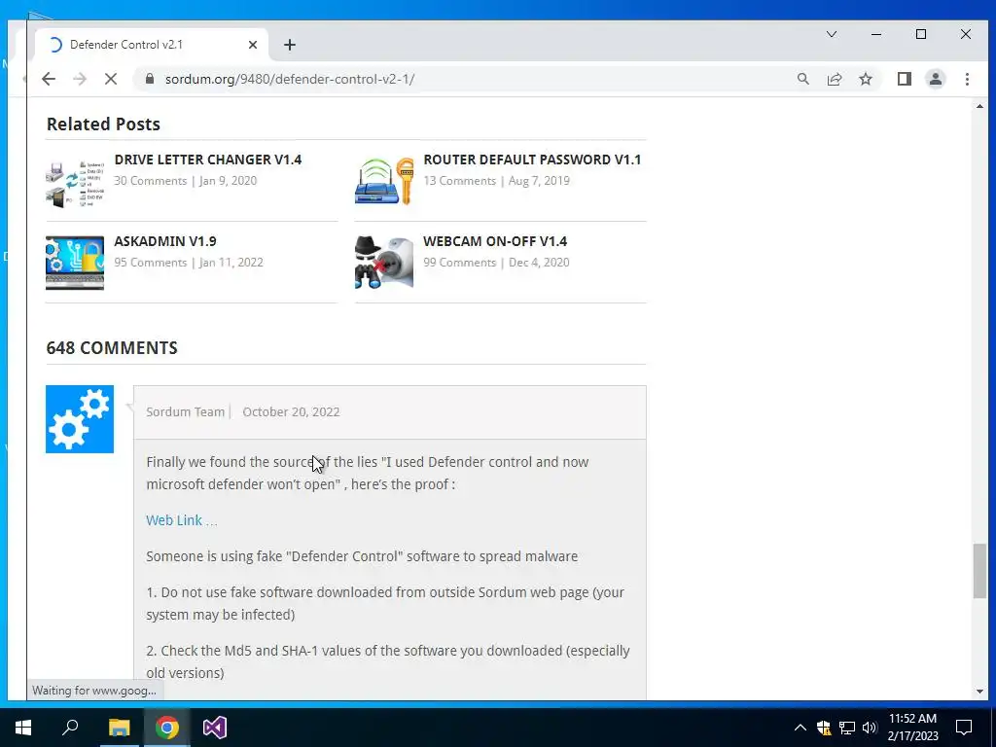Screen dimensions: 996x747
Task: Switch to Chrome from the taskbar
Action: (x=167, y=728)
